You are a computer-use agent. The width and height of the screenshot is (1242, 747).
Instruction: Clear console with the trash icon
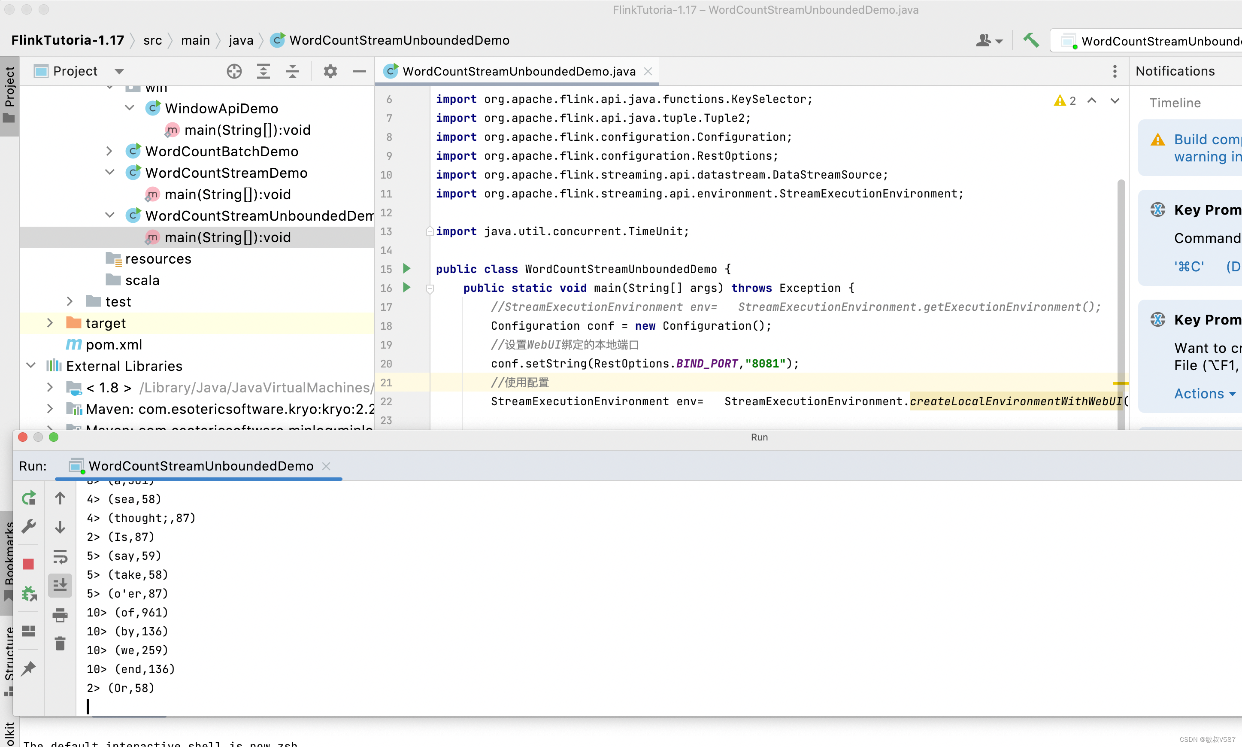click(61, 643)
